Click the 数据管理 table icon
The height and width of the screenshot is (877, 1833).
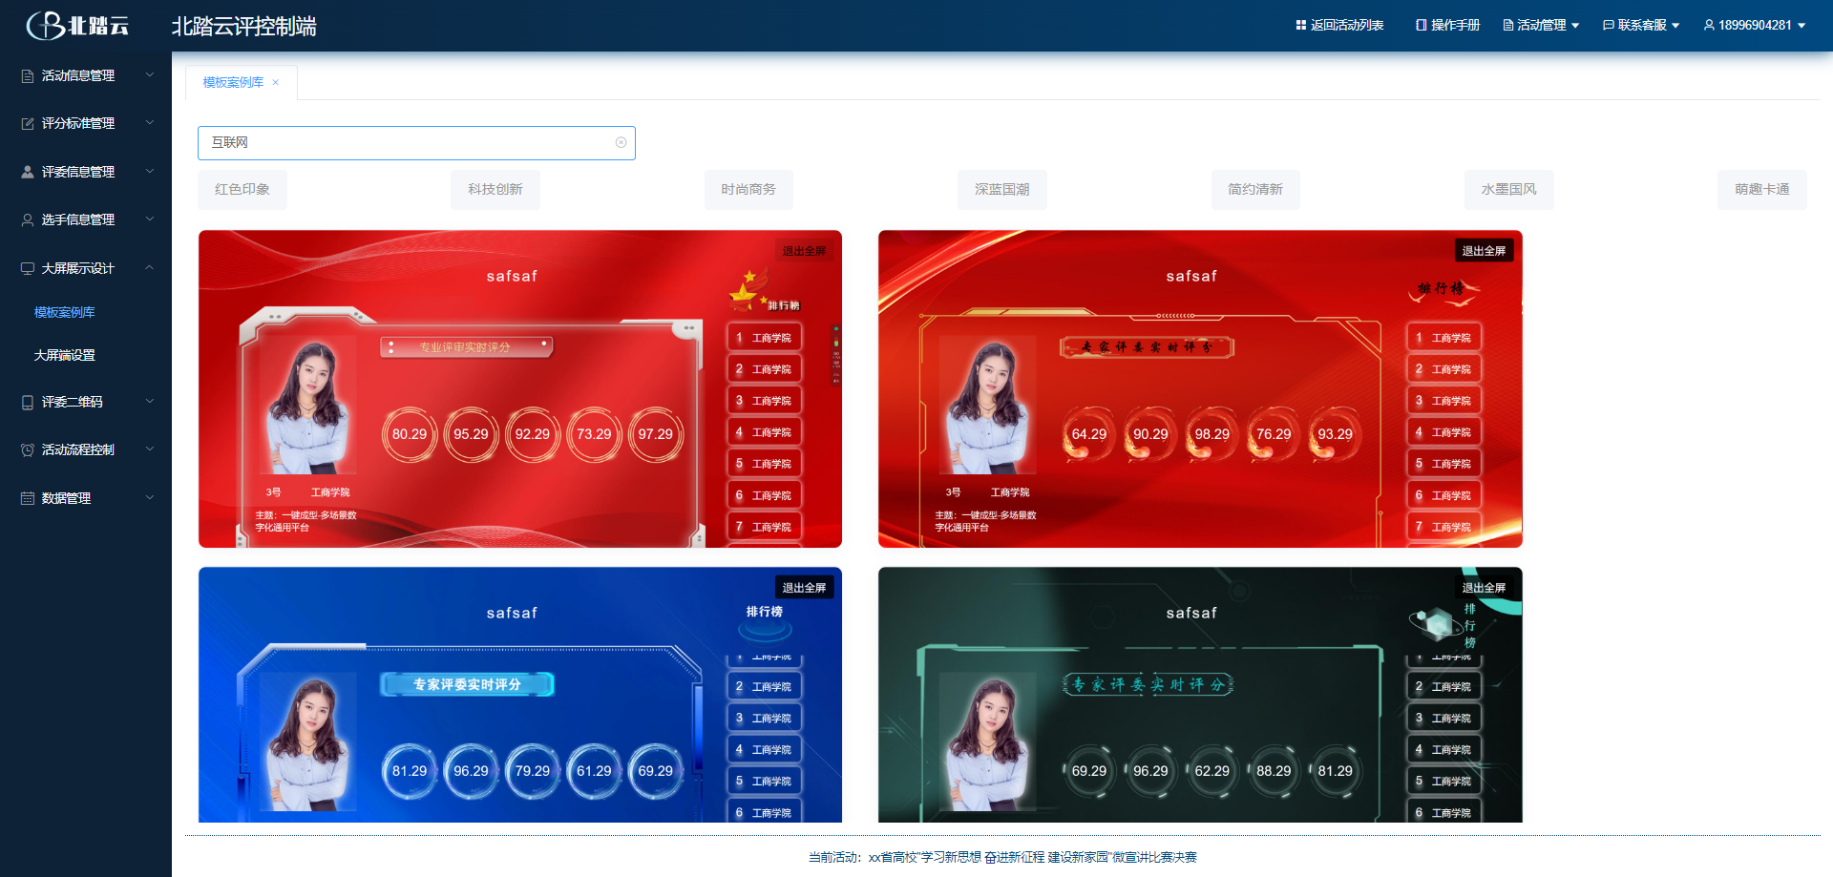click(x=28, y=498)
